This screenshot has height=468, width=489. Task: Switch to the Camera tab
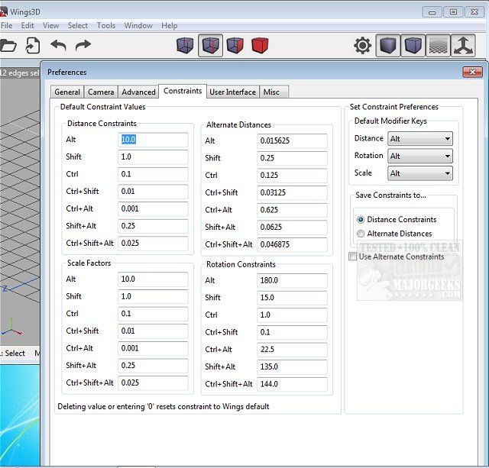(101, 92)
